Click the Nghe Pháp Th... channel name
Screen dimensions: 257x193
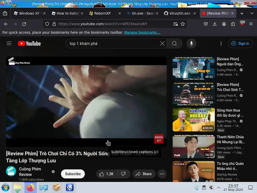tap(227, 121)
